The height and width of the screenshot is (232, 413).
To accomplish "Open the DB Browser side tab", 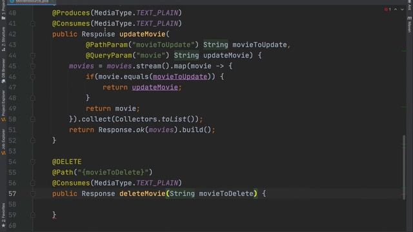I will 3,71.
